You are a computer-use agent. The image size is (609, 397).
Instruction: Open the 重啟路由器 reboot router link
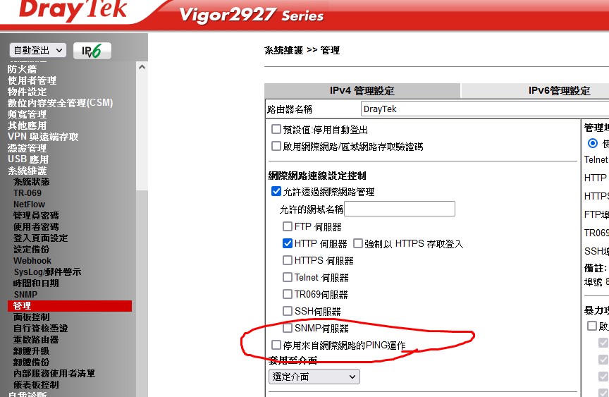point(36,339)
